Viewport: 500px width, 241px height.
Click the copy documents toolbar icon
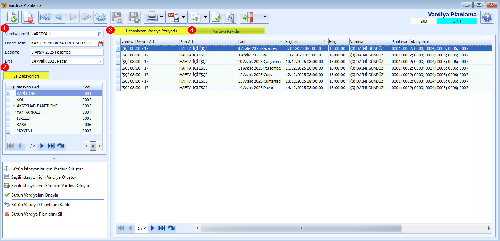[195, 17]
